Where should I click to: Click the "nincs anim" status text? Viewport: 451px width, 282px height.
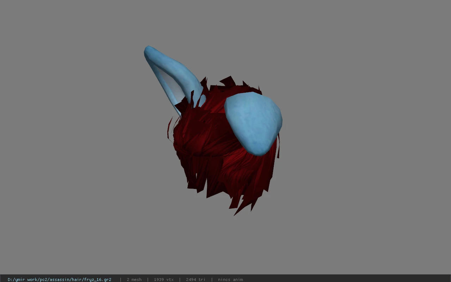click(230, 280)
